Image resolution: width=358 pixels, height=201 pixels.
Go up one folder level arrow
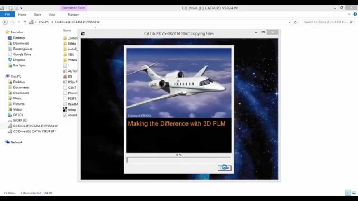pos(25,22)
